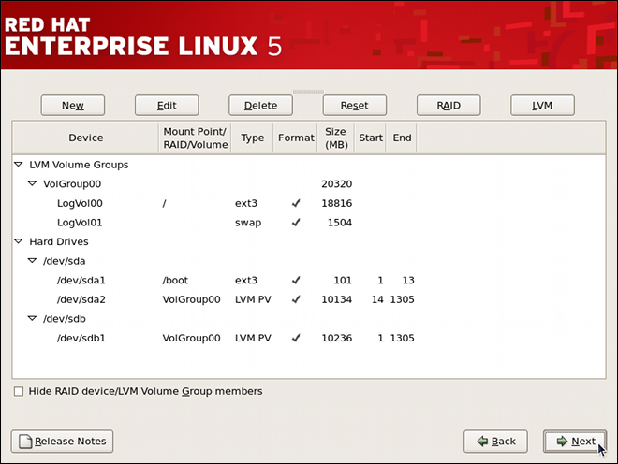This screenshot has height=464, width=618.
Task: Click the format checkmark for /dev/sdb1
Action: [x=296, y=338]
